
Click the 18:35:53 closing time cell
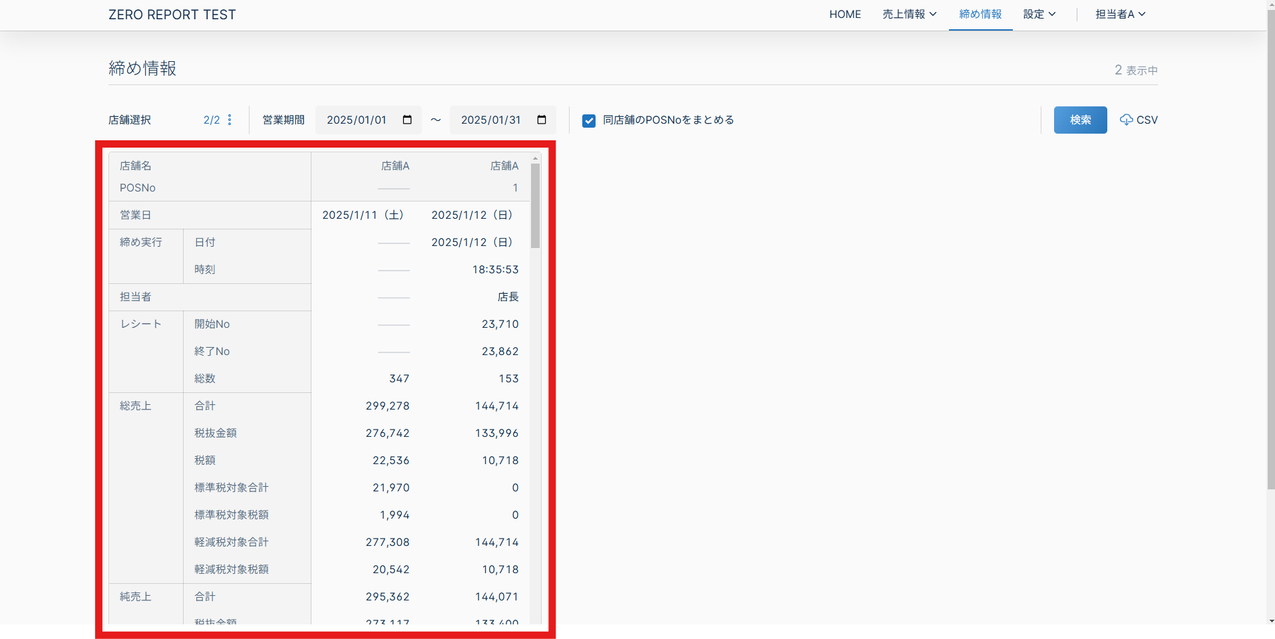click(x=495, y=269)
